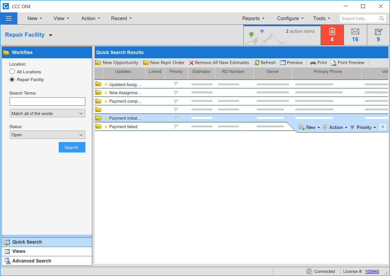This screenshot has height=276, width=390.
Task: Sort by the Updates column header
Action: [x=124, y=73]
